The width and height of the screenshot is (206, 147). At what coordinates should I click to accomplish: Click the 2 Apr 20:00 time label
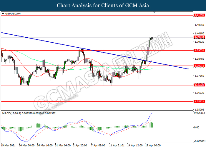tap(80, 145)
